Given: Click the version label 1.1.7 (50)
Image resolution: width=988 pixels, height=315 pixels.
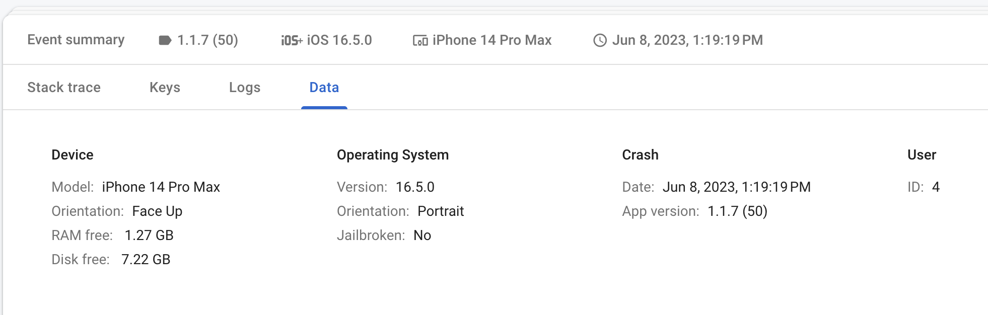Looking at the screenshot, I should click(x=208, y=40).
